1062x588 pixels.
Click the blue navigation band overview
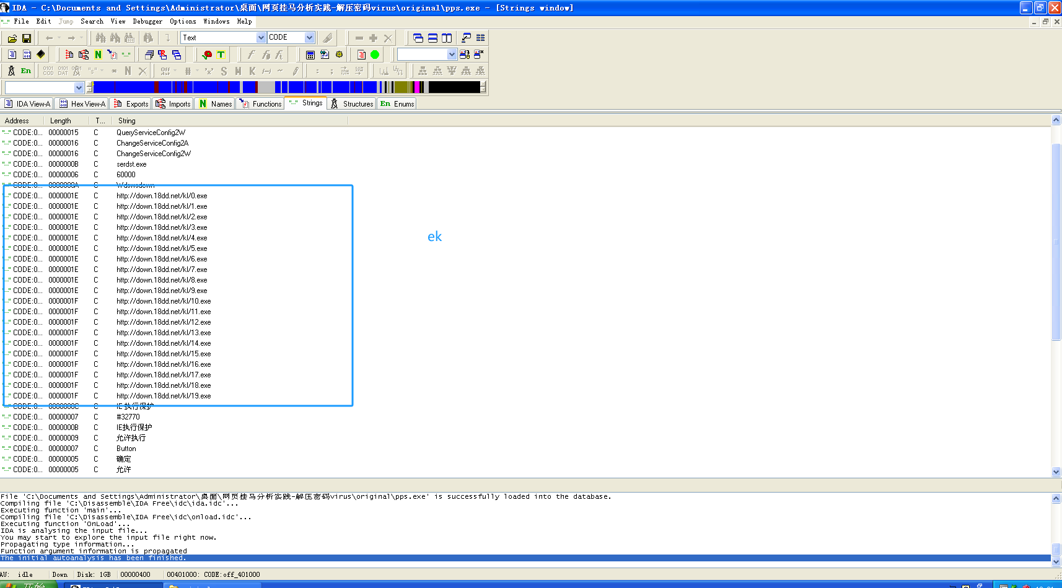pos(287,87)
